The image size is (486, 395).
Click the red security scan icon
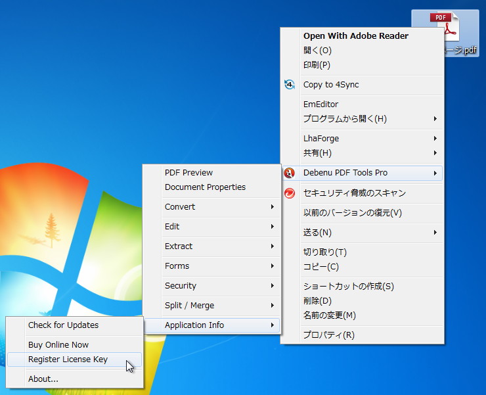[x=290, y=193]
